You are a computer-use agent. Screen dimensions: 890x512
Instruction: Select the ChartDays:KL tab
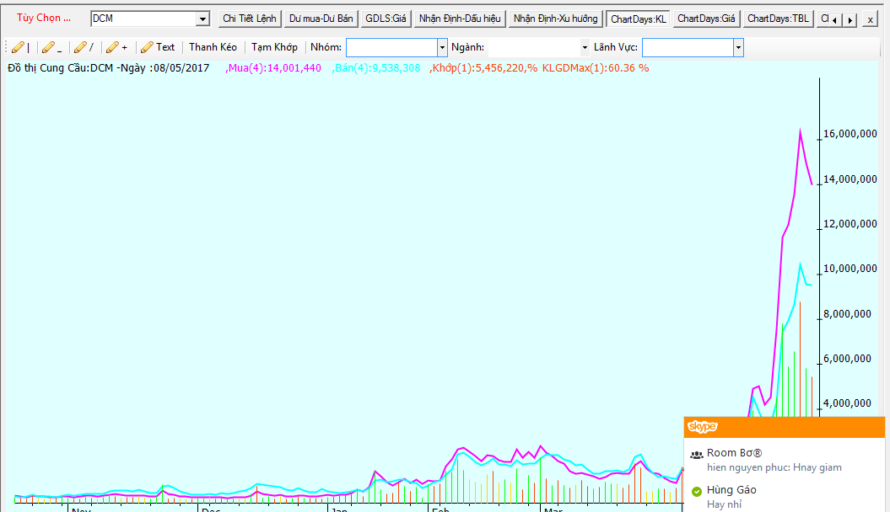coord(639,19)
